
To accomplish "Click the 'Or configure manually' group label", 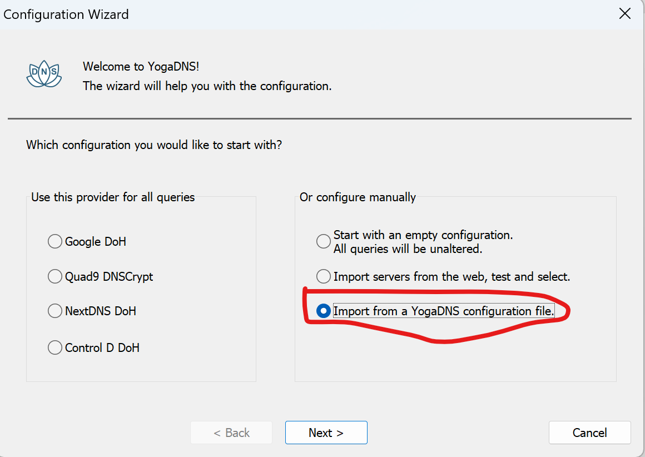I will 358,197.
